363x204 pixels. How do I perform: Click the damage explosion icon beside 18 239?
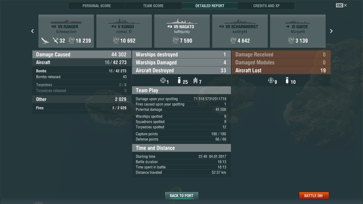(x=71, y=40)
